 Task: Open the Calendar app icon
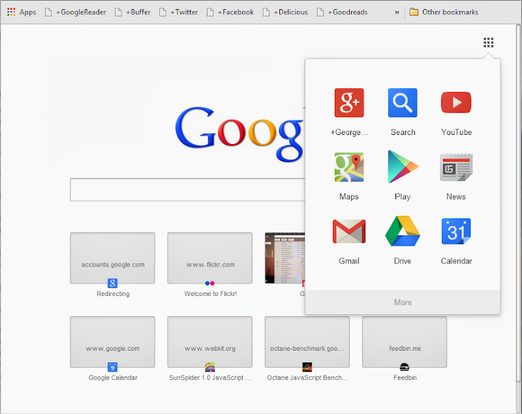click(x=456, y=231)
